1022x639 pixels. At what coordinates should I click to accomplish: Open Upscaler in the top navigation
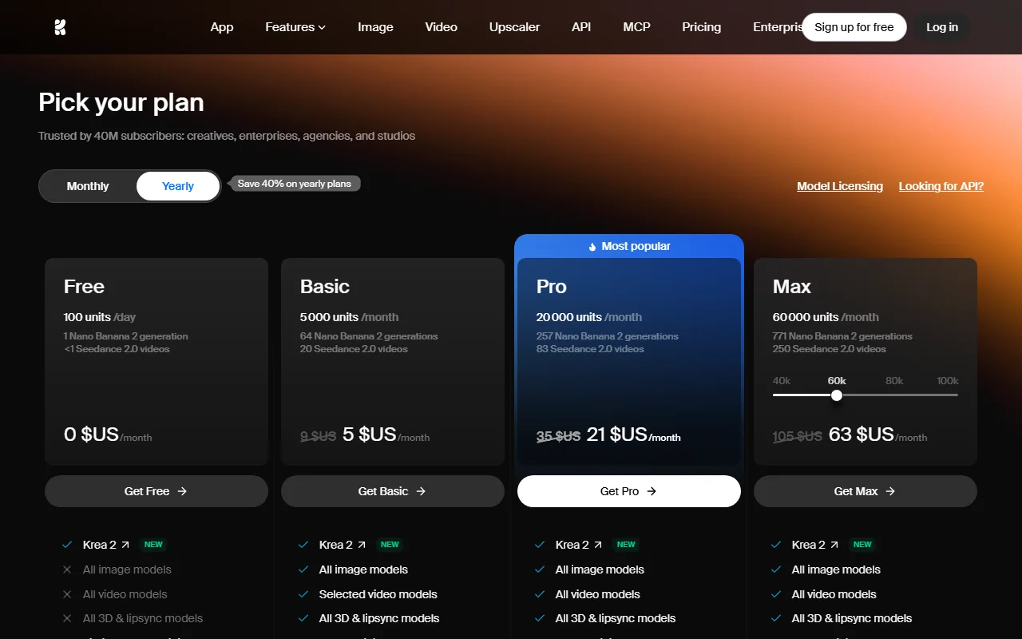pos(514,27)
